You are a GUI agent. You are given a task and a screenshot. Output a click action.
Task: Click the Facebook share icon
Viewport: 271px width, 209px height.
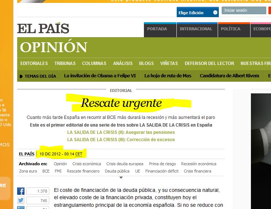coord(21,191)
